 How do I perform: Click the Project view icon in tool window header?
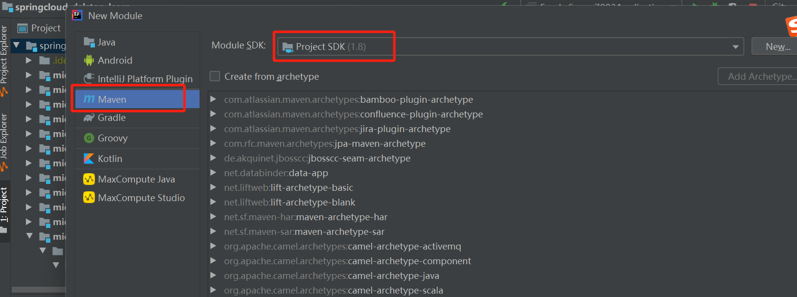point(23,28)
